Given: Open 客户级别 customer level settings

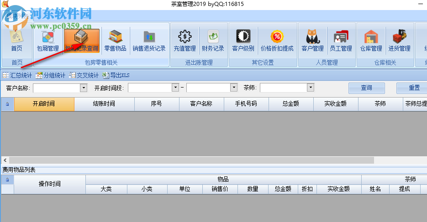Looking at the screenshot, I should click(x=243, y=41).
